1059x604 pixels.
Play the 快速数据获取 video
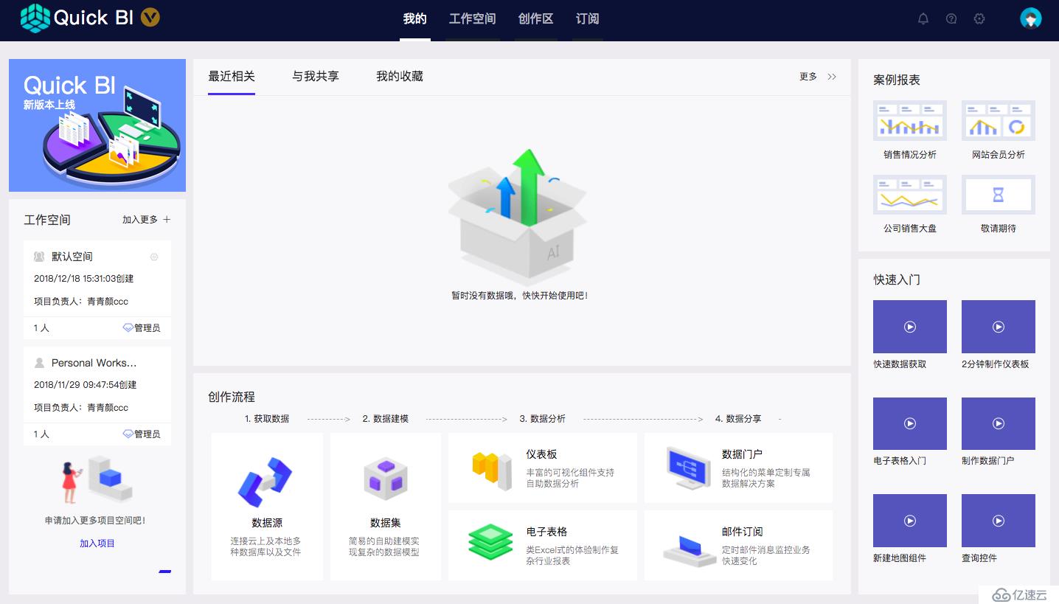(x=910, y=327)
